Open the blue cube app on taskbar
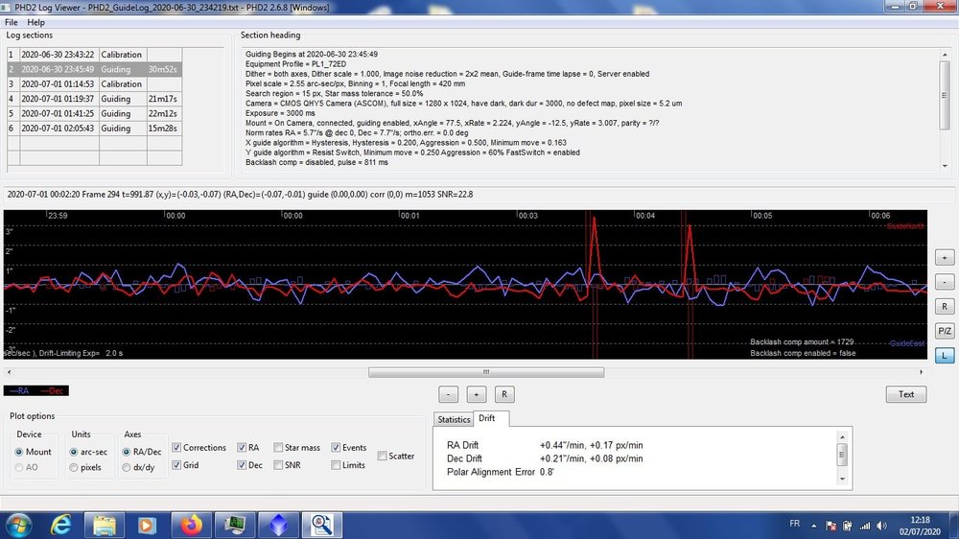This screenshot has height=539, width=959. 278,525
